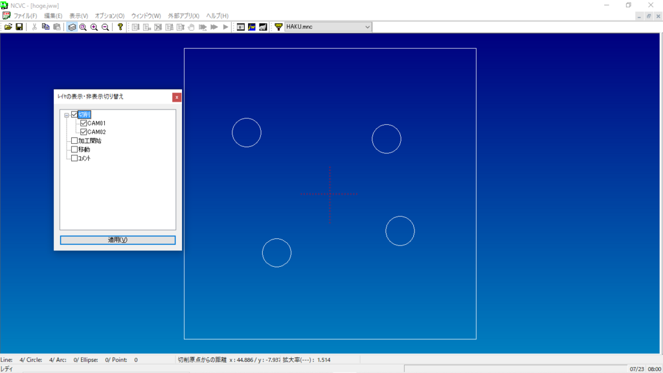
Task: Select the CAM01 tree item label
Action: pyautogui.click(x=96, y=123)
